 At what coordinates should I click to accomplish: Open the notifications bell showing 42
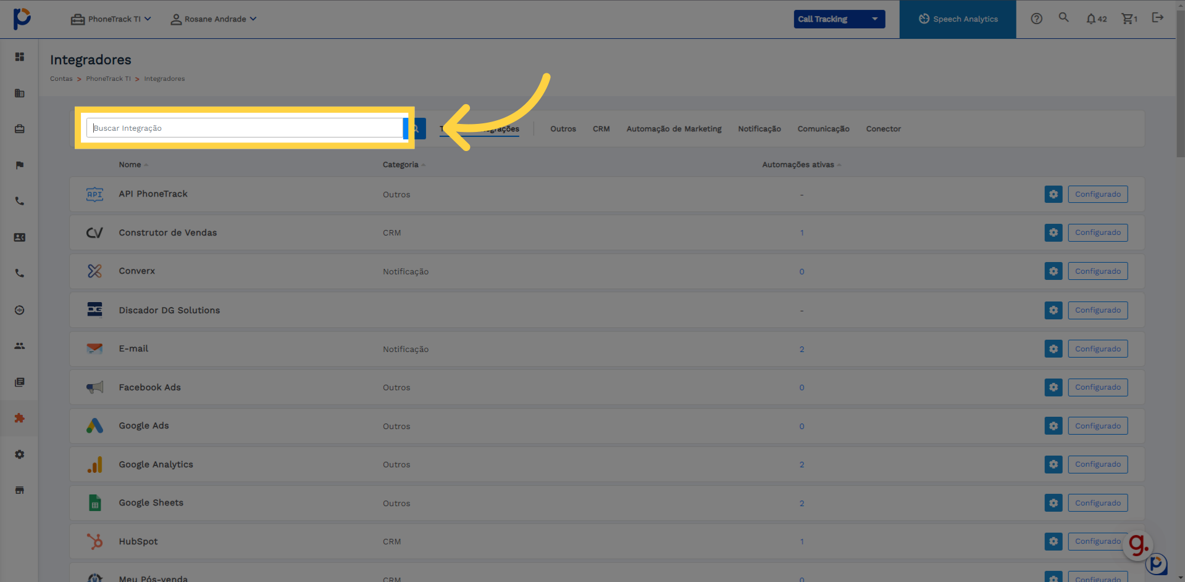(1096, 19)
